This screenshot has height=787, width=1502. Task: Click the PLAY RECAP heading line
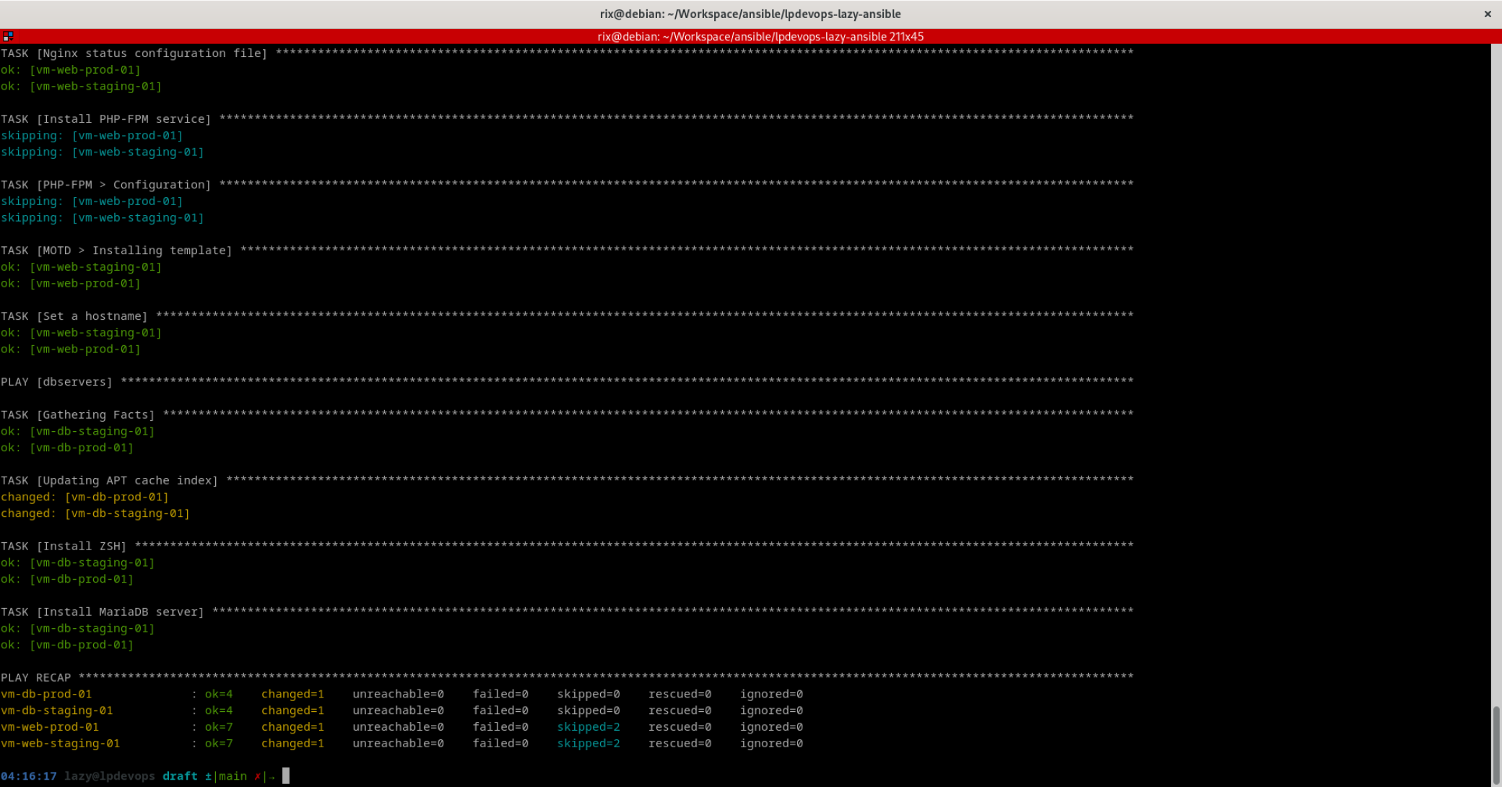click(x=36, y=677)
